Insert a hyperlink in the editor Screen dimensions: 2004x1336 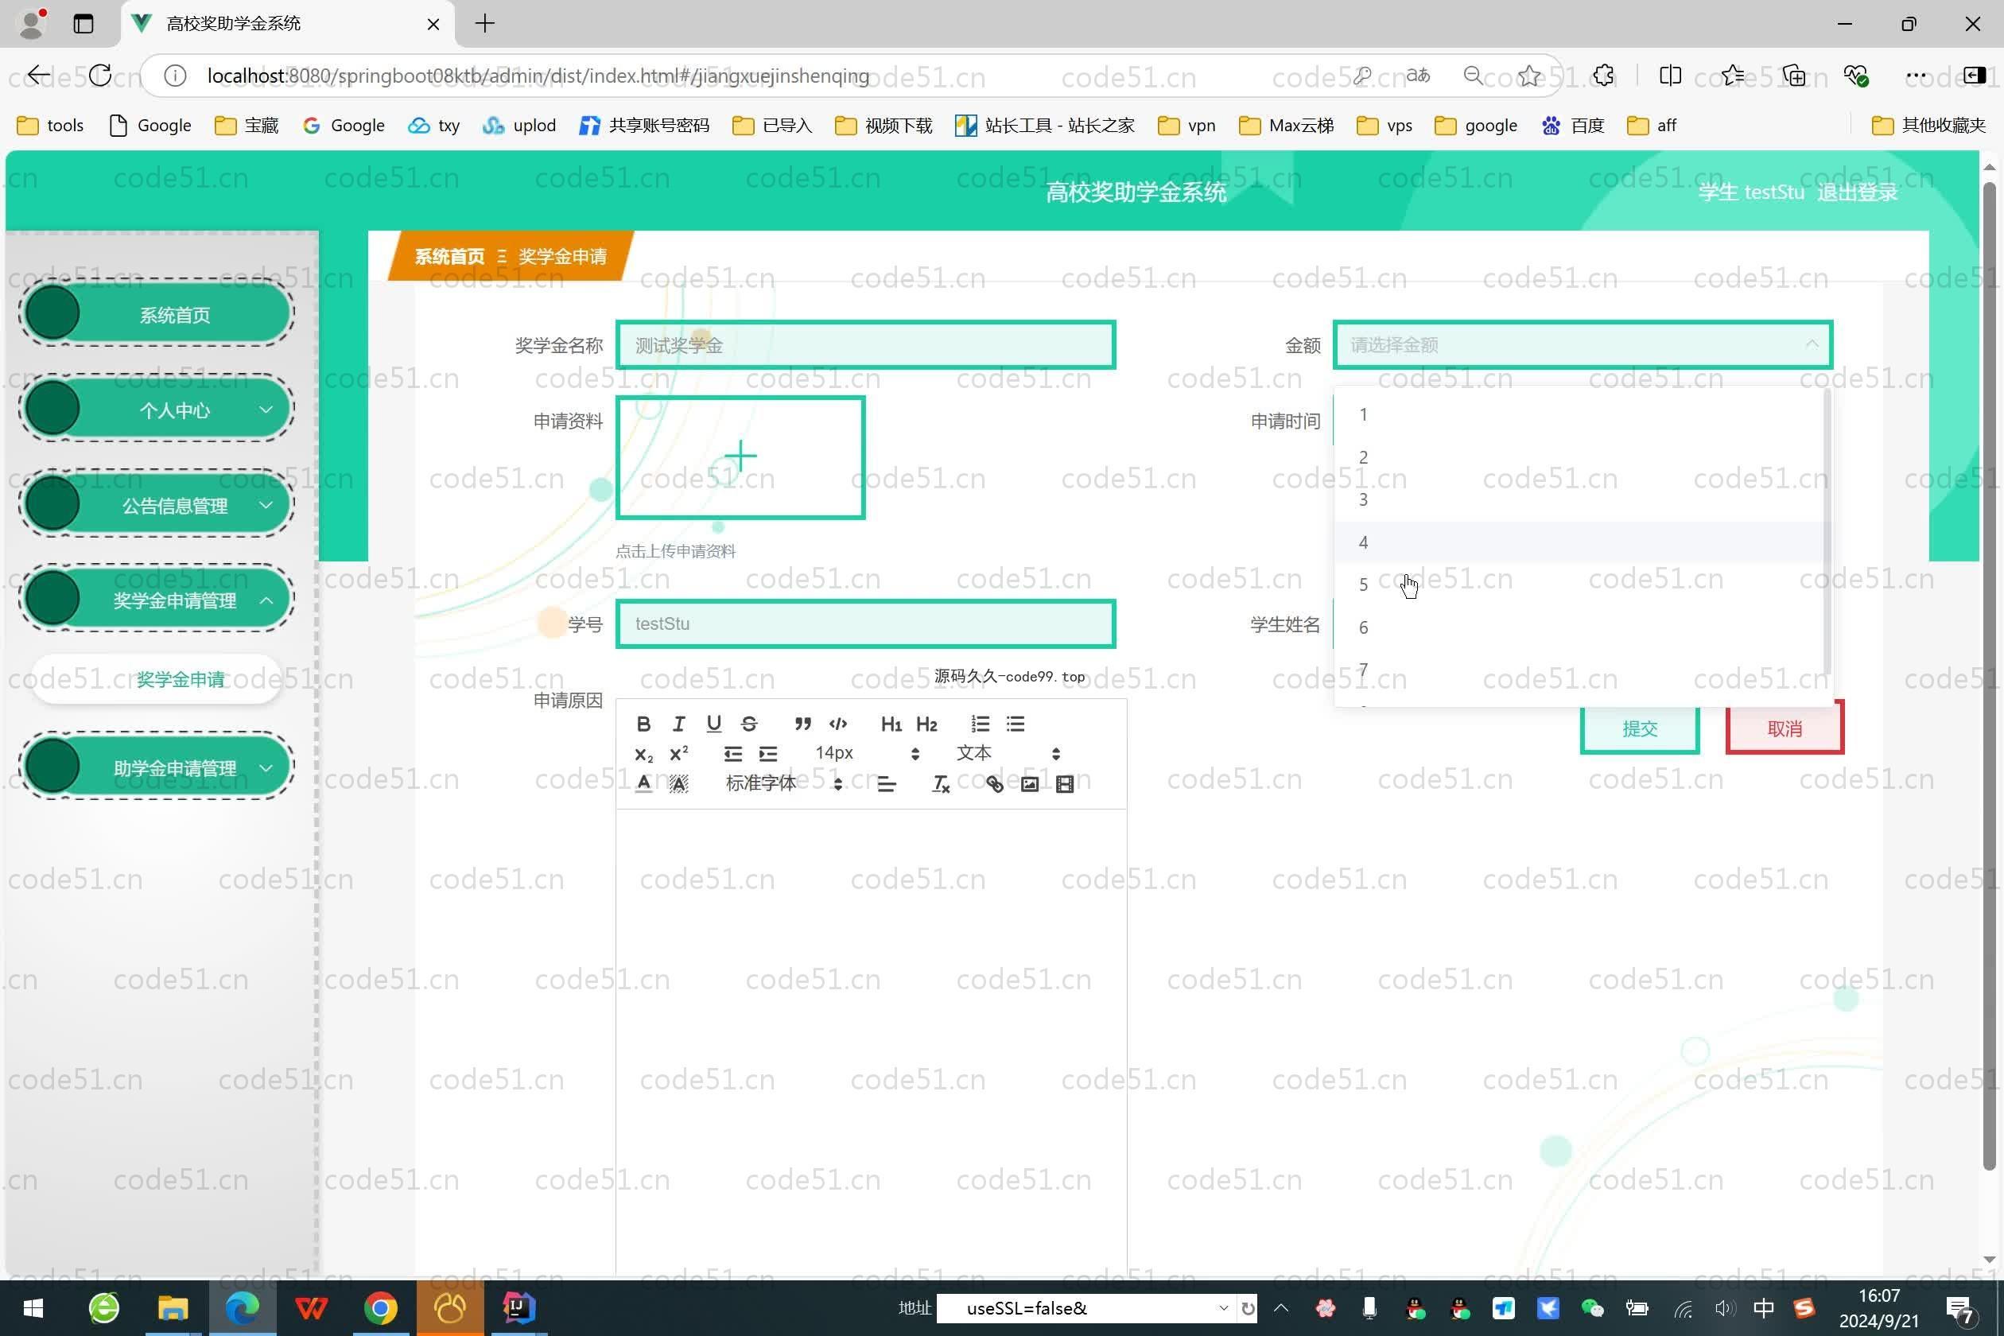pos(994,784)
